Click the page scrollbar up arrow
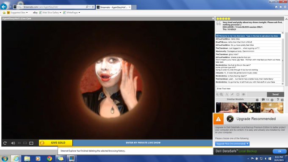Image resolution: width=288 pixels, height=162 pixels. (286, 19)
